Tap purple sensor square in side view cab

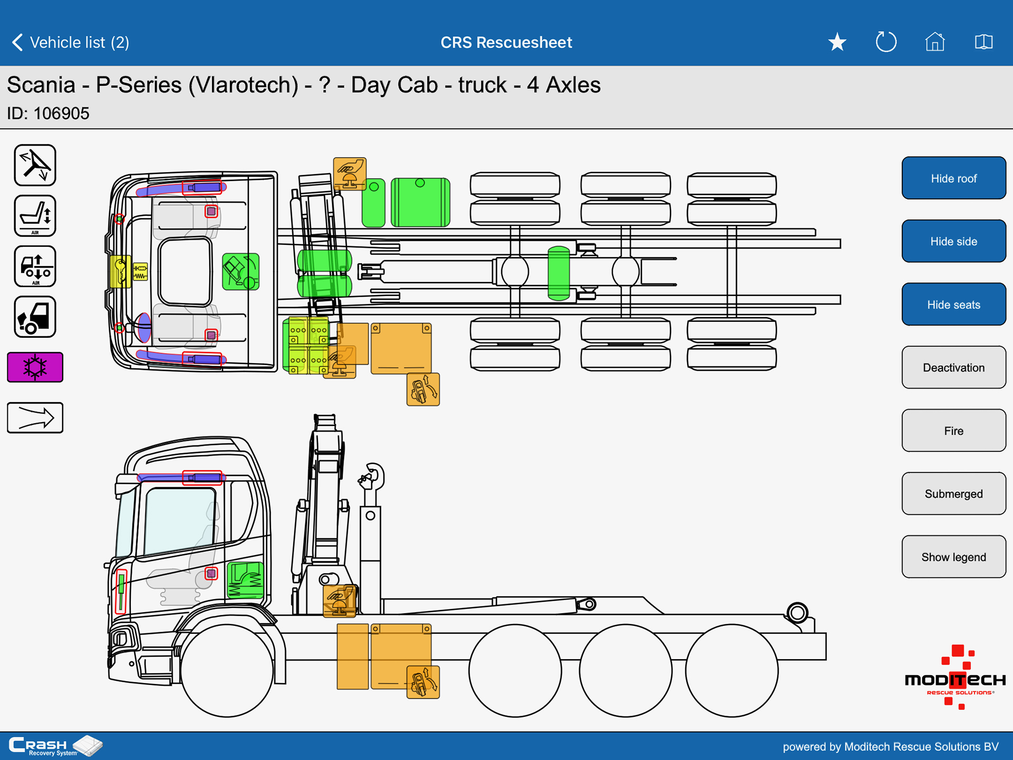pos(211,574)
